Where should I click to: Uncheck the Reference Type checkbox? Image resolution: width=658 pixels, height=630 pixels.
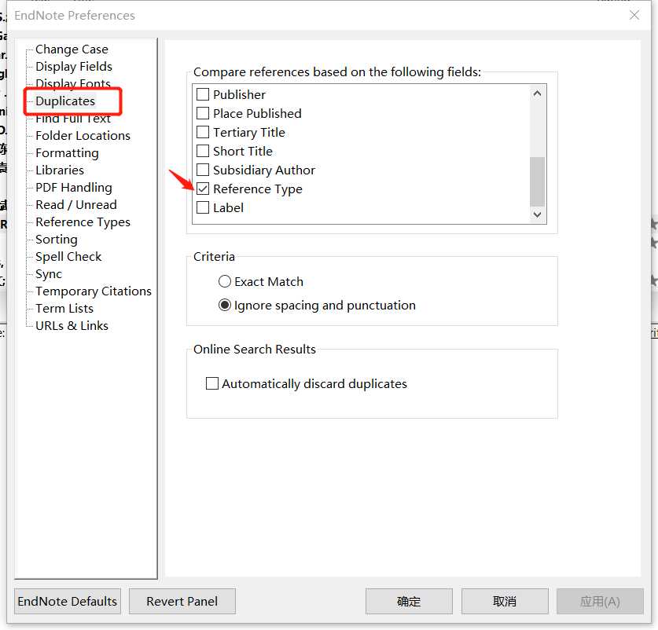pos(203,189)
